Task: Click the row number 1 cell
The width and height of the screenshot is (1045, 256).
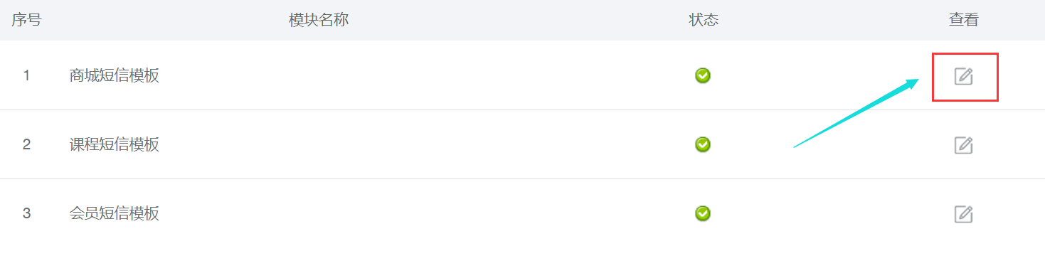Action: coord(26,75)
